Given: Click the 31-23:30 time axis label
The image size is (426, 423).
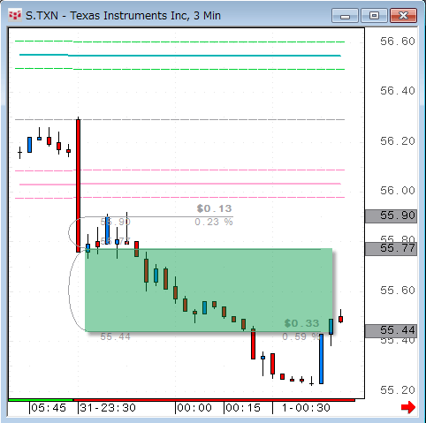Looking at the screenshot, I should [x=108, y=408].
